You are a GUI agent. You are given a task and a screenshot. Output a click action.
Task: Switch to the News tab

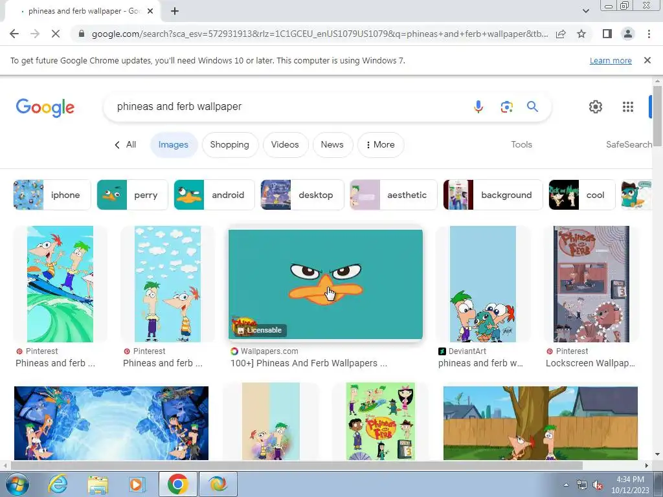pyautogui.click(x=332, y=144)
